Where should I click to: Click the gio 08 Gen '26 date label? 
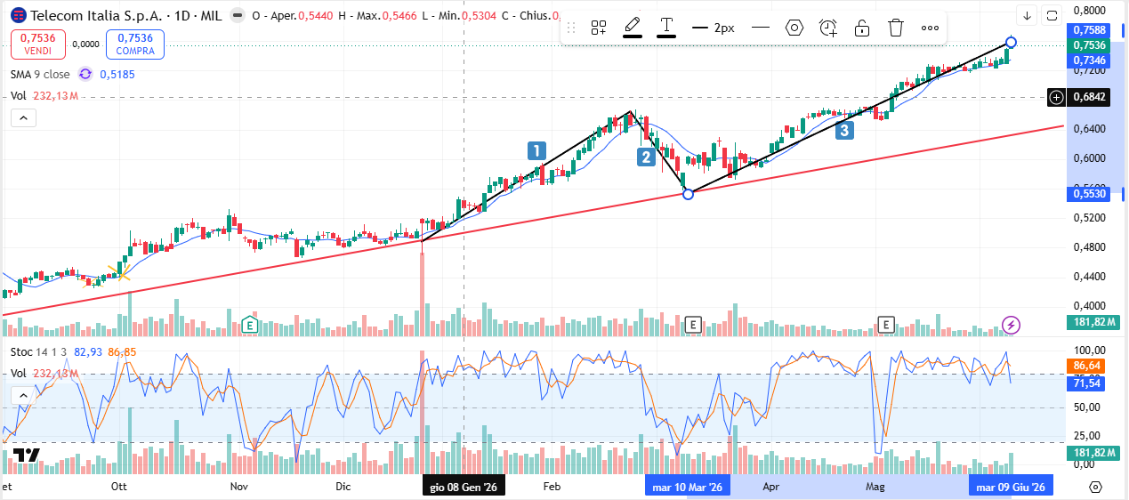pyautogui.click(x=464, y=487)
